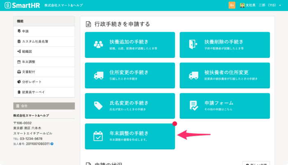Select building name スマートエイチアールビル
Image resolution: width=288 pixels, height=165 pixels.
pos(33,133)
